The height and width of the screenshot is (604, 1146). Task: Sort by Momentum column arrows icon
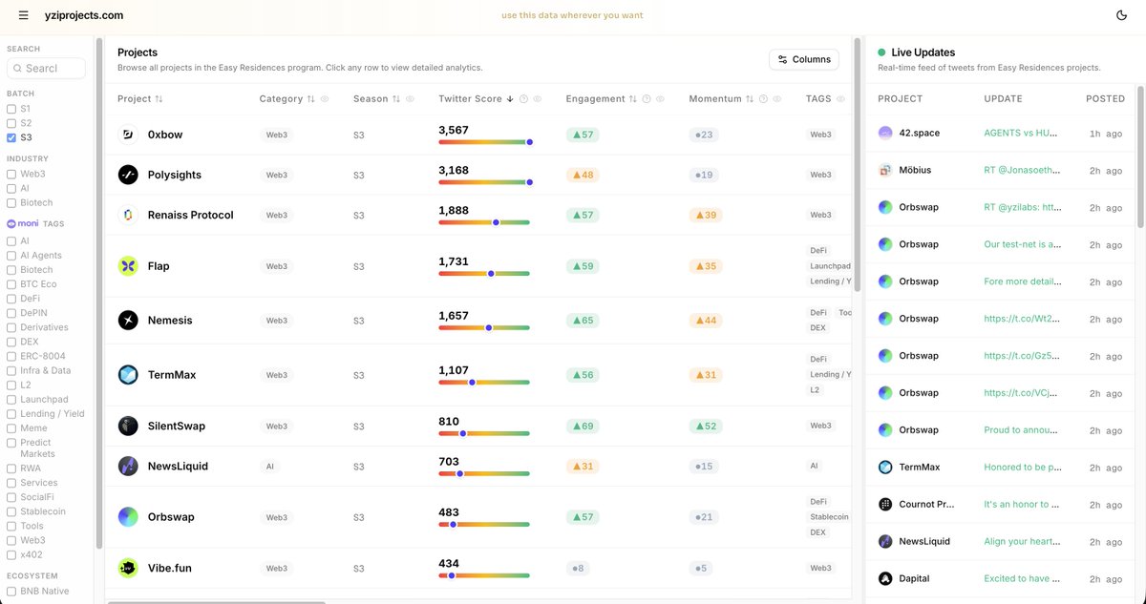point(750,99)
